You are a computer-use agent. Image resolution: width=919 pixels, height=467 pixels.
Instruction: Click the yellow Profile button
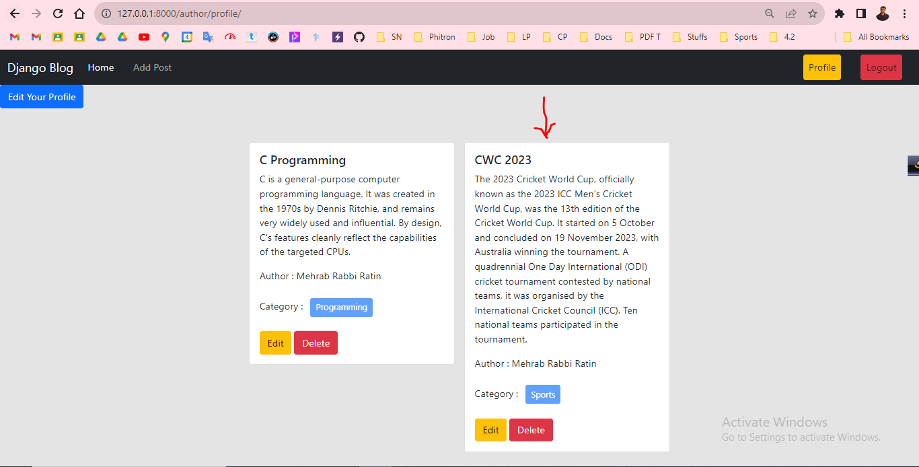(x=822, y=67)
